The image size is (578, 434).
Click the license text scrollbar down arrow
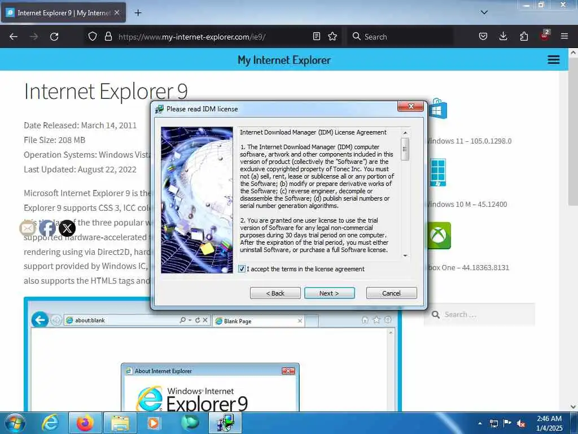pos(405,255)
